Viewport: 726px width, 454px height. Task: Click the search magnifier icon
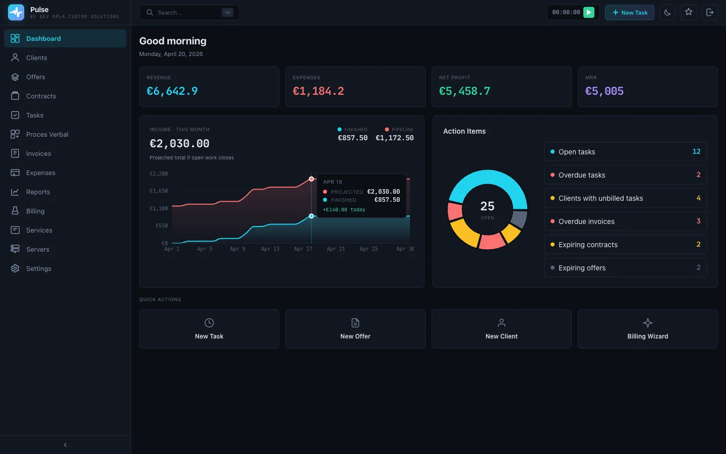(150, 13)
